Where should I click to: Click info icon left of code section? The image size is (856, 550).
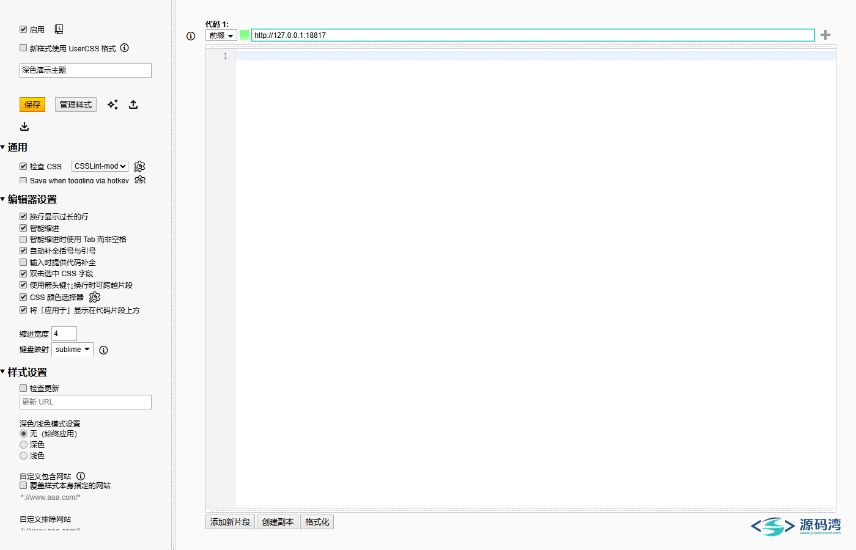[x=191, y=36]
